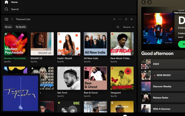
Task: Click Get Turnt title text
Action: click(x=62, y=93)
